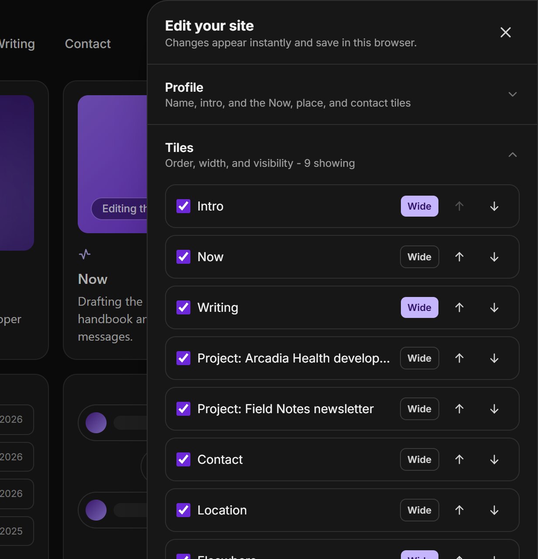
Task: Uncheck the Location tile checkbox
Action: point(183,510)
